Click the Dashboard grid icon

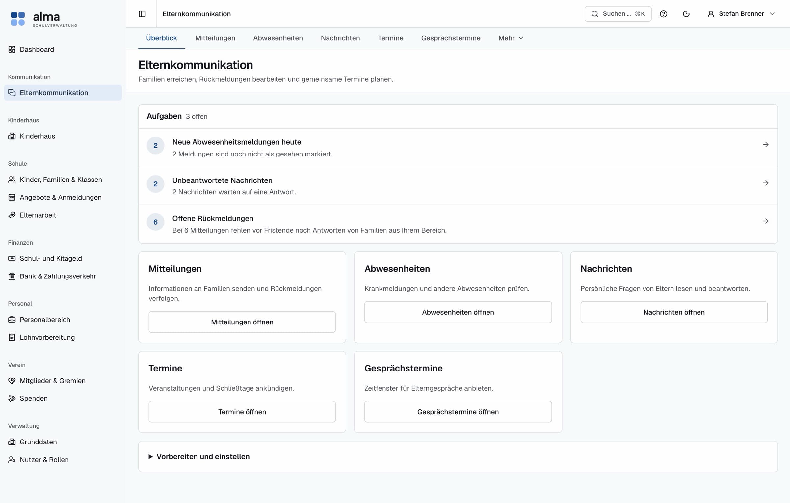(12, 49)
